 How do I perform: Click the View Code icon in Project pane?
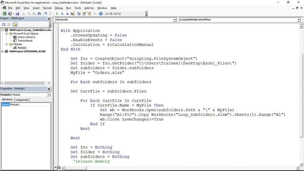(x=4, y=24)
